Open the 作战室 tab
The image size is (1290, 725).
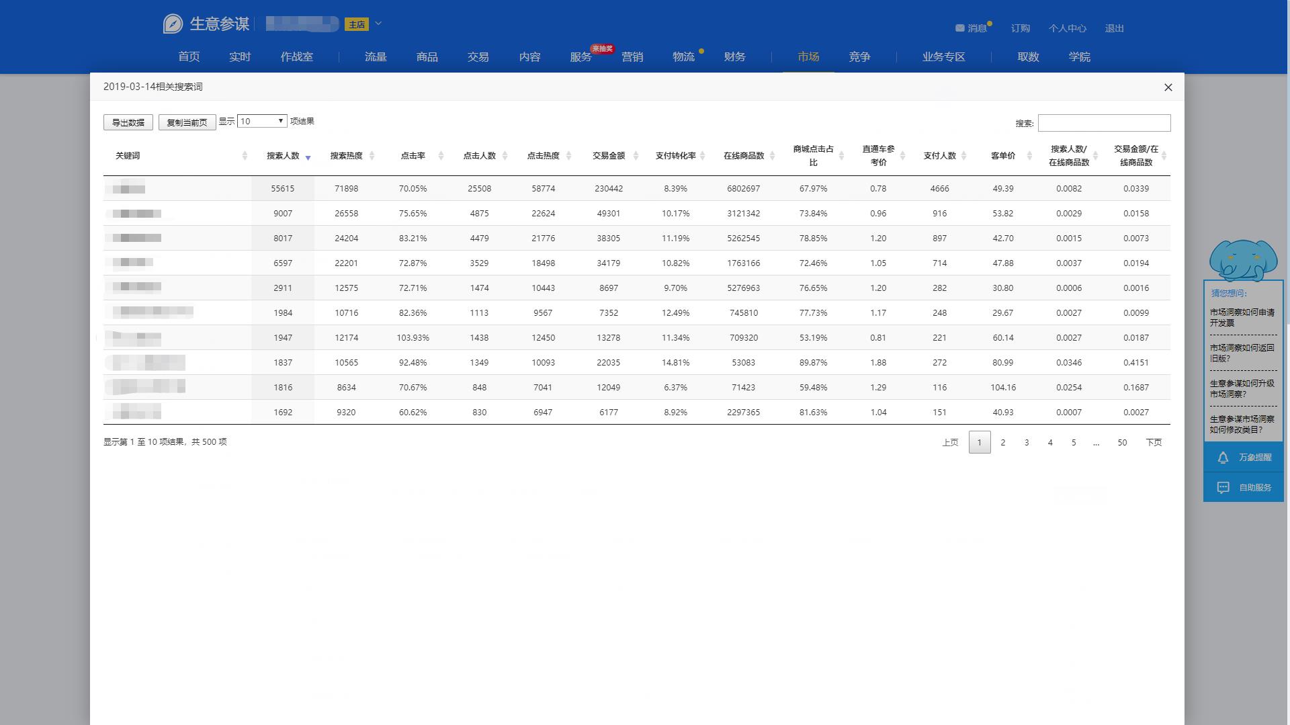pyautogui.click(x=297, y=56)
